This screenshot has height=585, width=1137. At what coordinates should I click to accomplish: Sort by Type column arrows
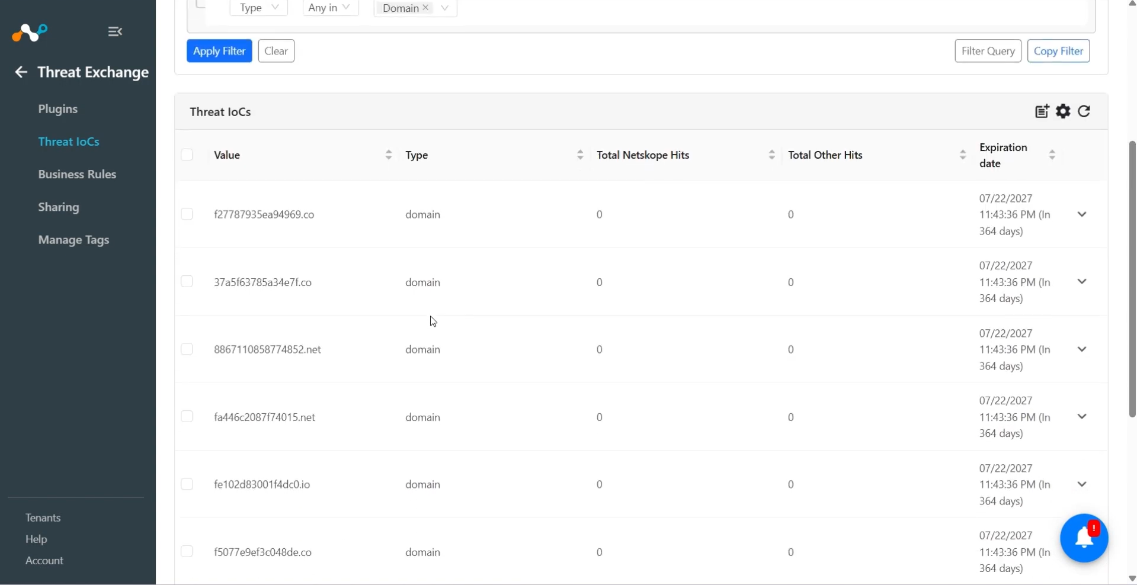pyautogui.click(x=580, y=155)
